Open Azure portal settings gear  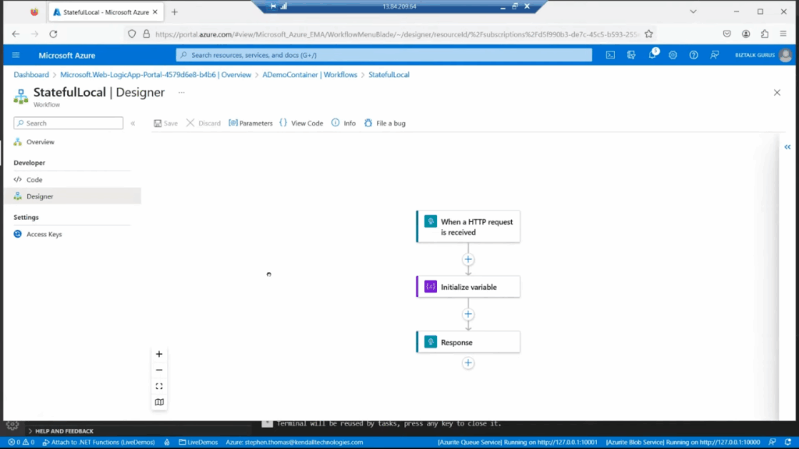click(x=673, y=55)
